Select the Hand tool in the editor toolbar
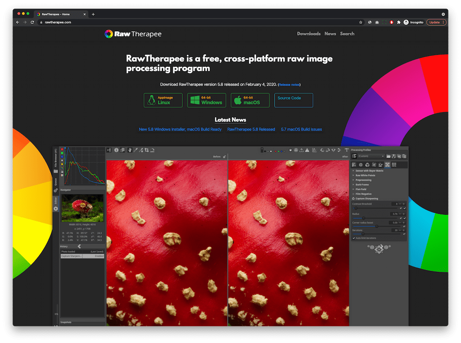This screenshot has width=461, height=343. pyautogui.click(x=130, y=150)
